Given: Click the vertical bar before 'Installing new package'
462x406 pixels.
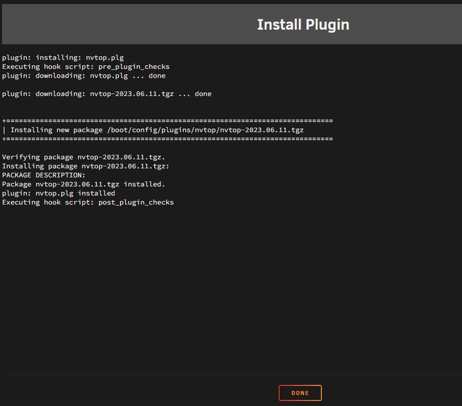Looking at the screenshot, I should (4, 130).
